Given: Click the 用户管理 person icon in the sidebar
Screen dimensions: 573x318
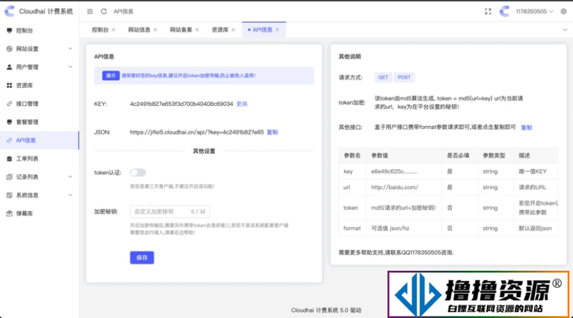Looking at the screenshot, I should pyautogui.click(x=9, y=67).
